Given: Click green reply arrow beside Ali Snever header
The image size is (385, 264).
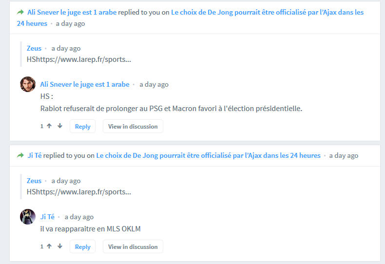Looking at the screenshot, I should pyautogui.click(x=20, y=12).
